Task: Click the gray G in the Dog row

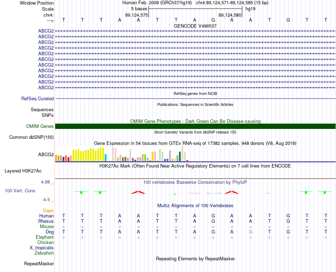Action: [250, 232]
